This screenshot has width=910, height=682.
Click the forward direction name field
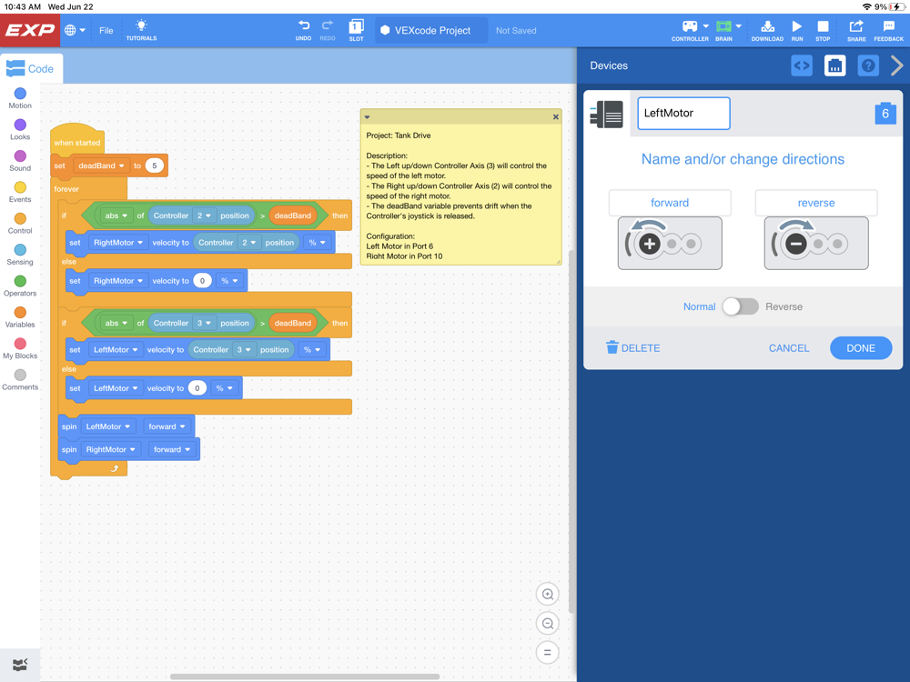coord(670,203)
